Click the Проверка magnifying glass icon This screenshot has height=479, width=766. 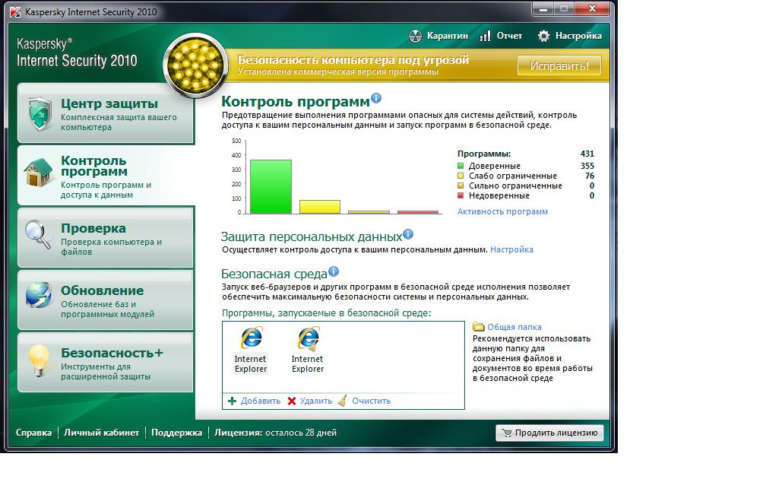[x=38, y=235]
